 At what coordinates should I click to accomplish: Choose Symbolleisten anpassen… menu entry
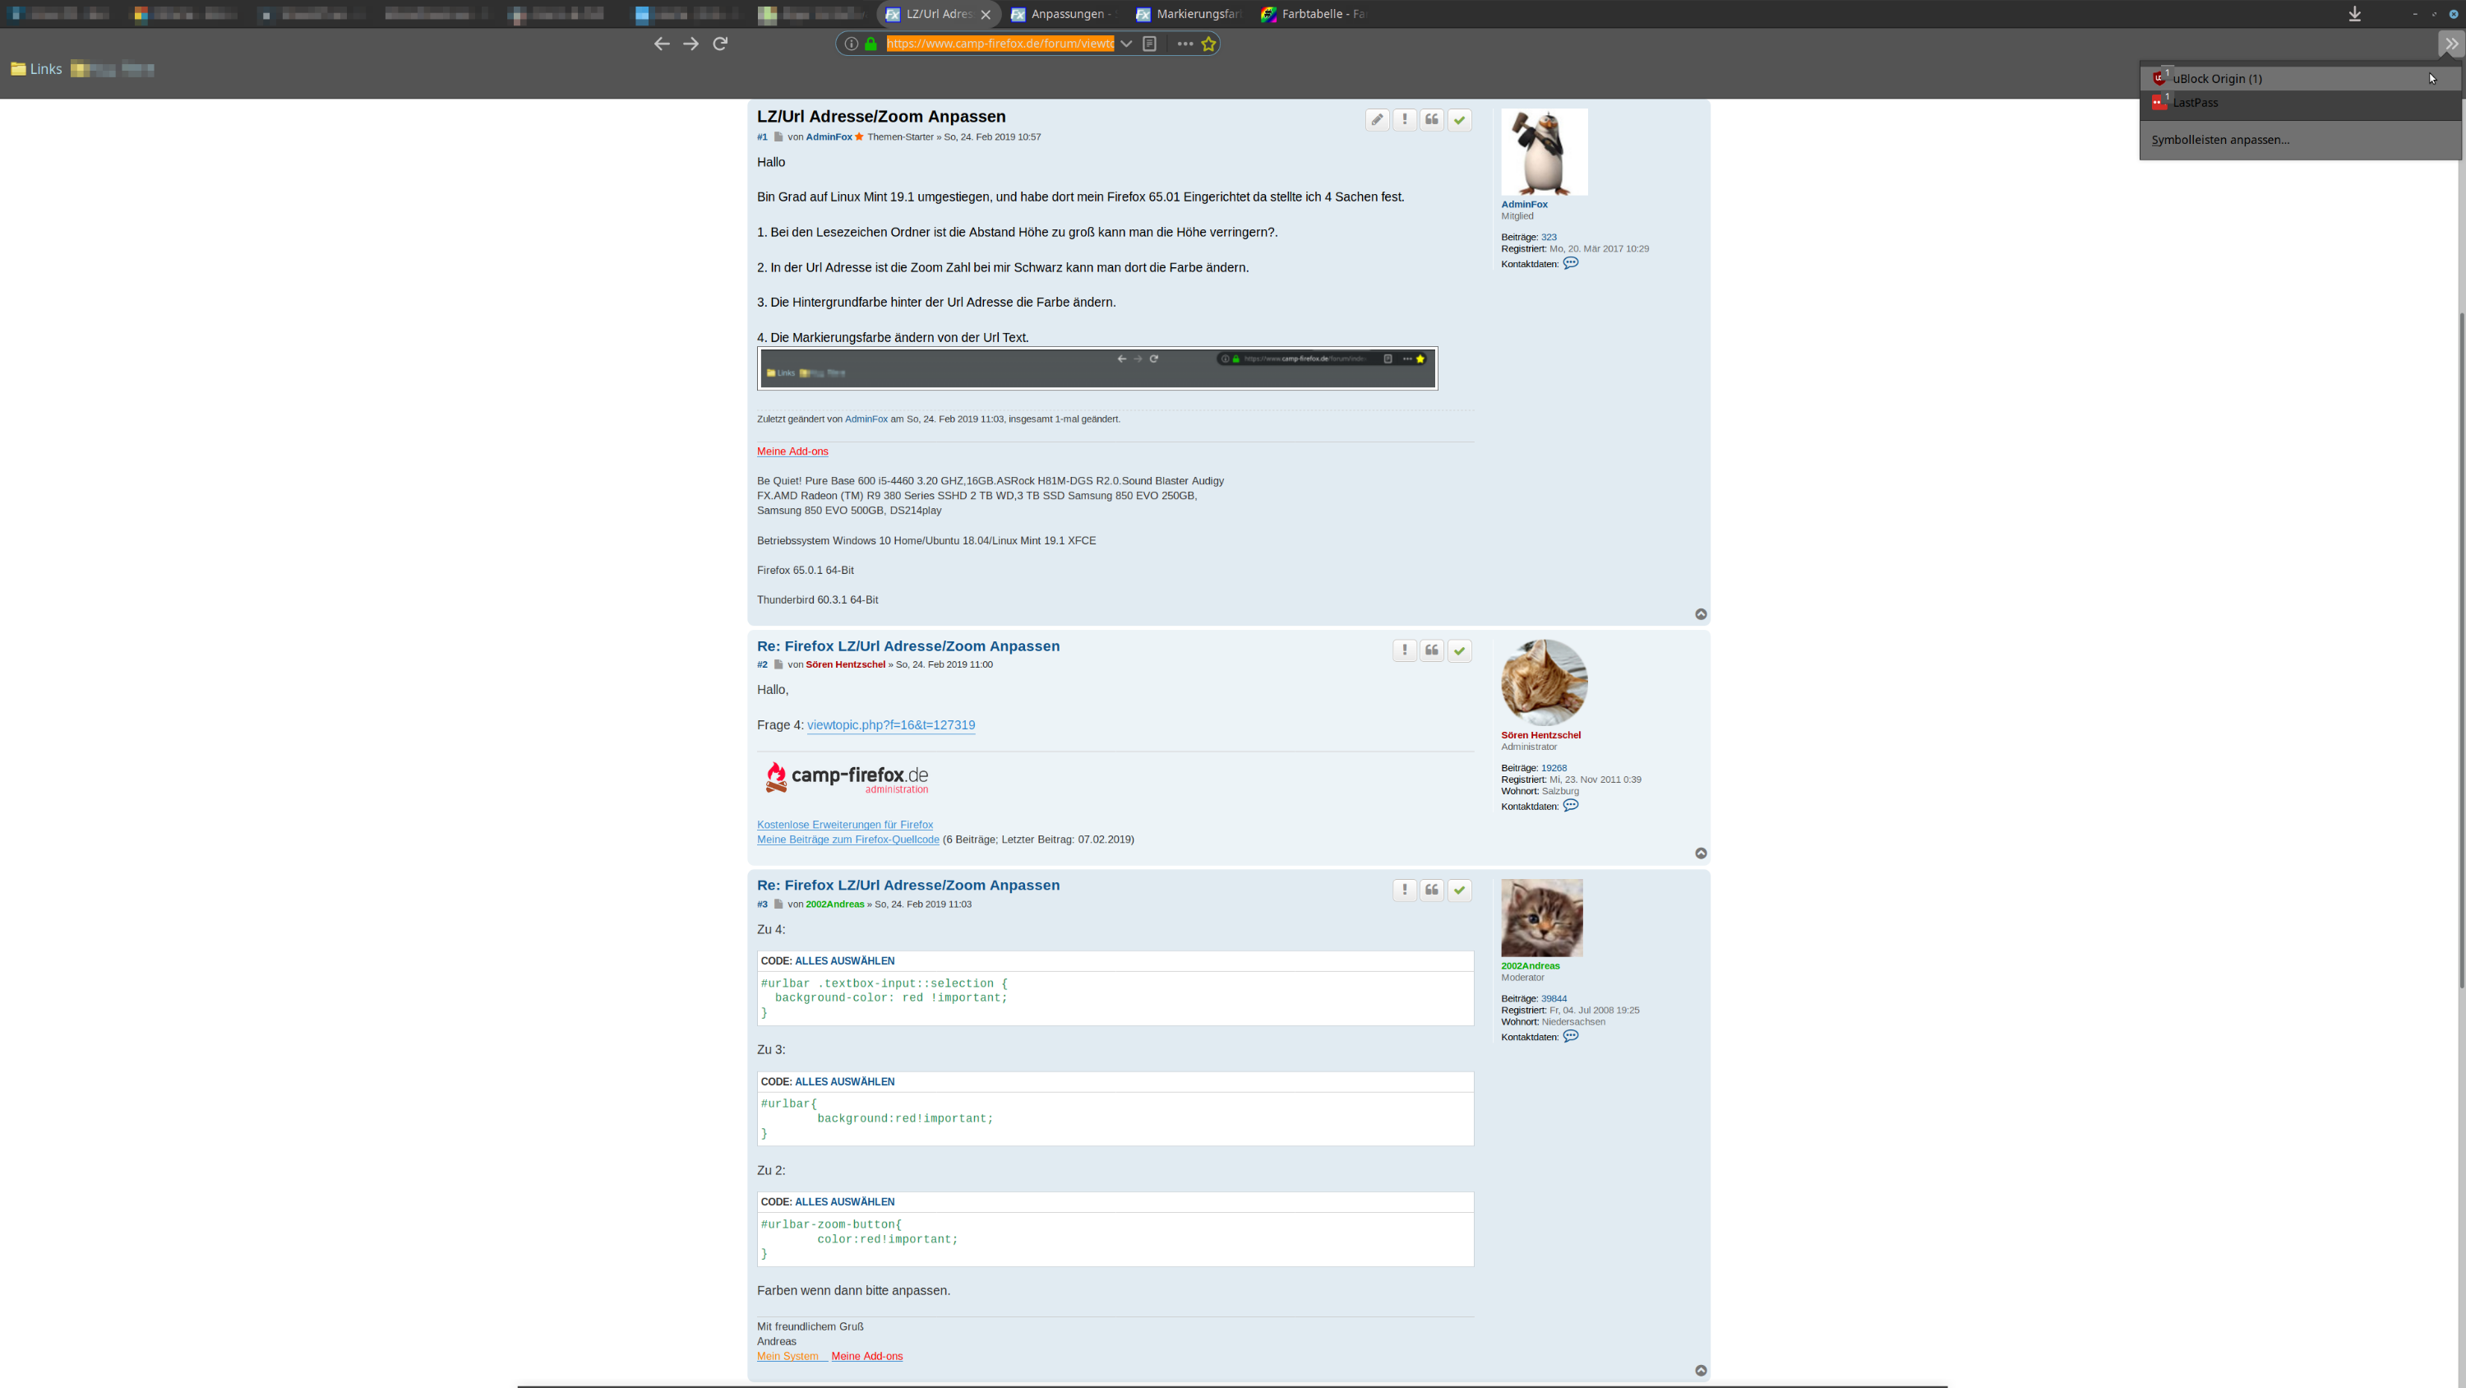coord(2220,140)
